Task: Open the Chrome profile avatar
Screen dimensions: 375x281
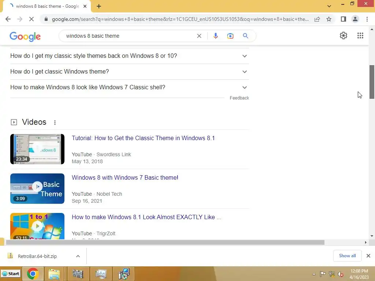Action: (x=355, y=19)
